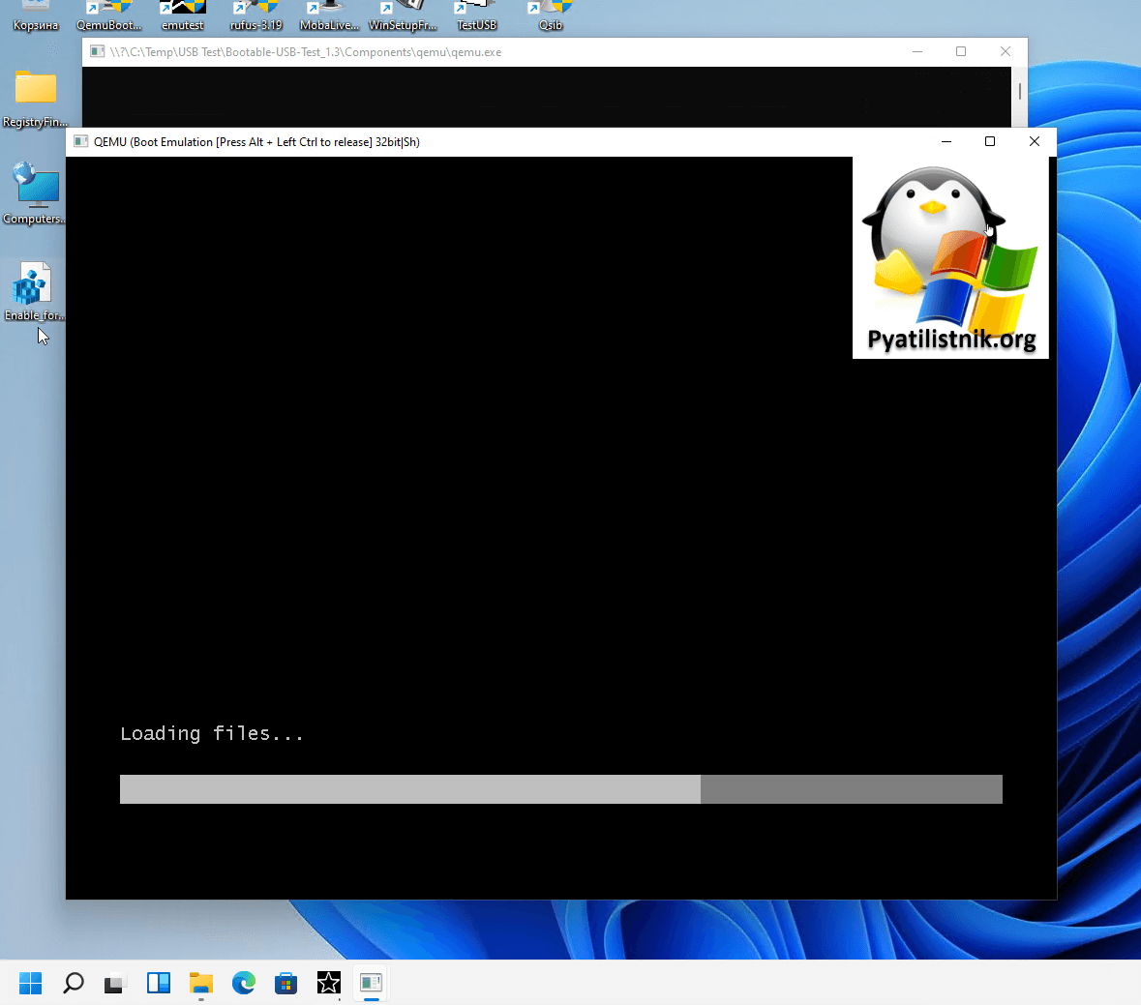
Task: Select the Enable_for registry file icon
Action: [x=34, y=289]
